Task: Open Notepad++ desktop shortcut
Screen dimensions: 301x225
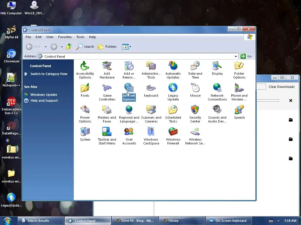Action: tap(11, 80)
